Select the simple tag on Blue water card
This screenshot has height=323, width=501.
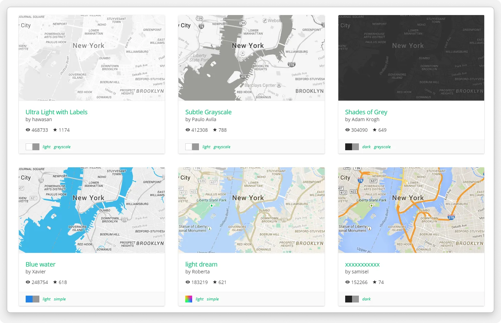pyautogui.click(x=60, y=299)
